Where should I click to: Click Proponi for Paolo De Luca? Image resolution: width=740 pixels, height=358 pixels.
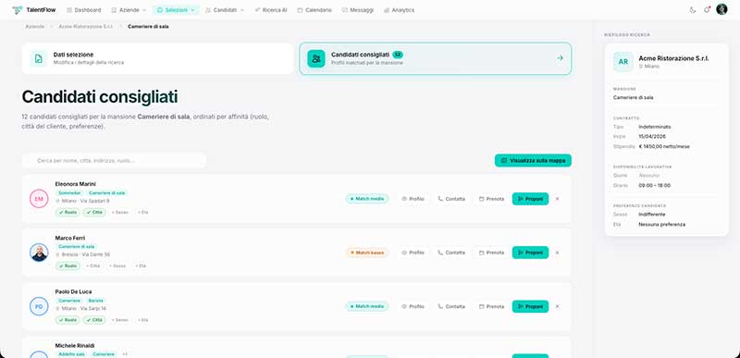pyautogui.click(x=530, y=306)
